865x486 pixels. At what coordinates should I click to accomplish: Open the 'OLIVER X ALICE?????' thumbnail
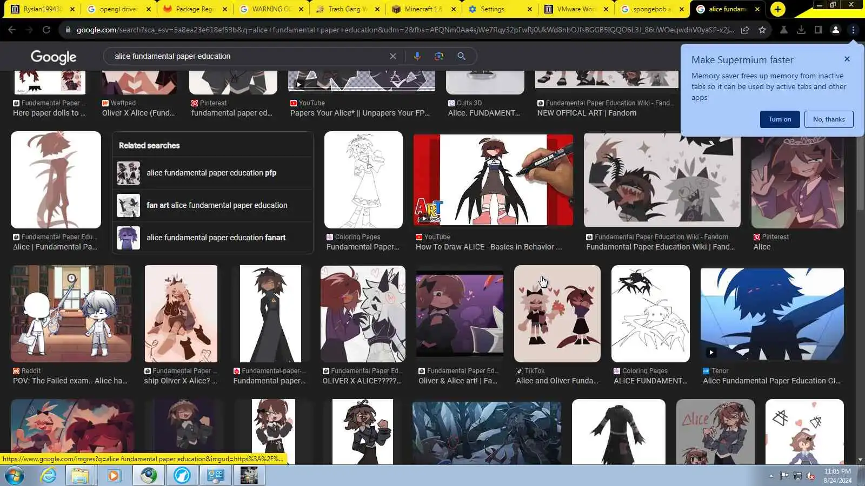click(363, 314)
